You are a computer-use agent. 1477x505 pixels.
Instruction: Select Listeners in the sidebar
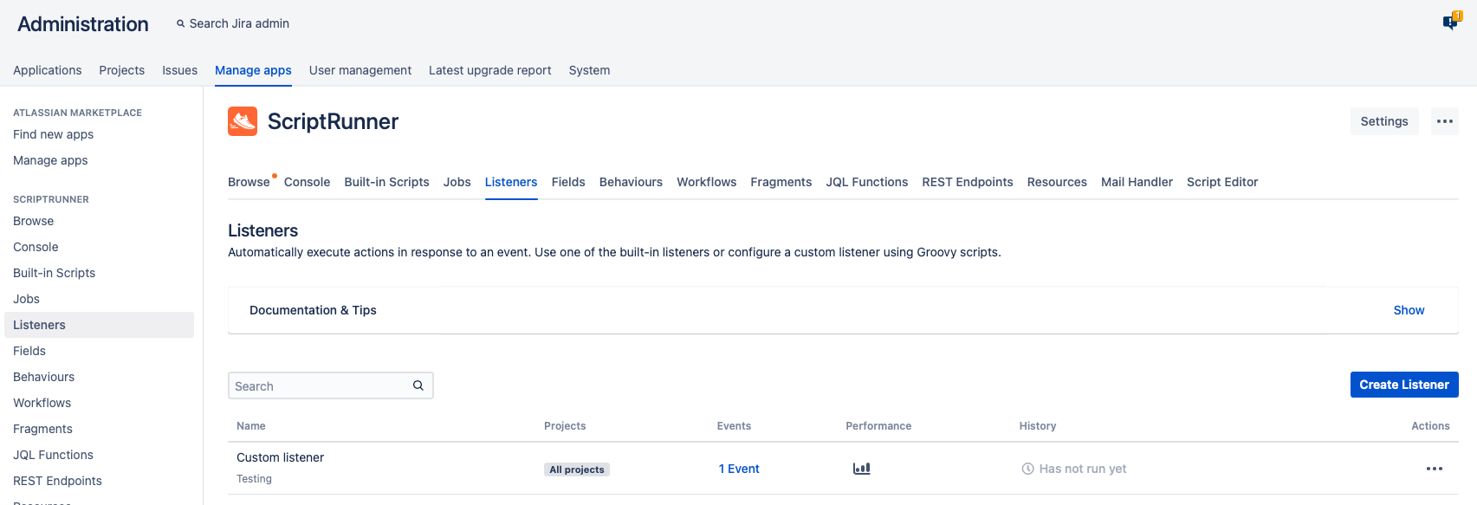99,325
